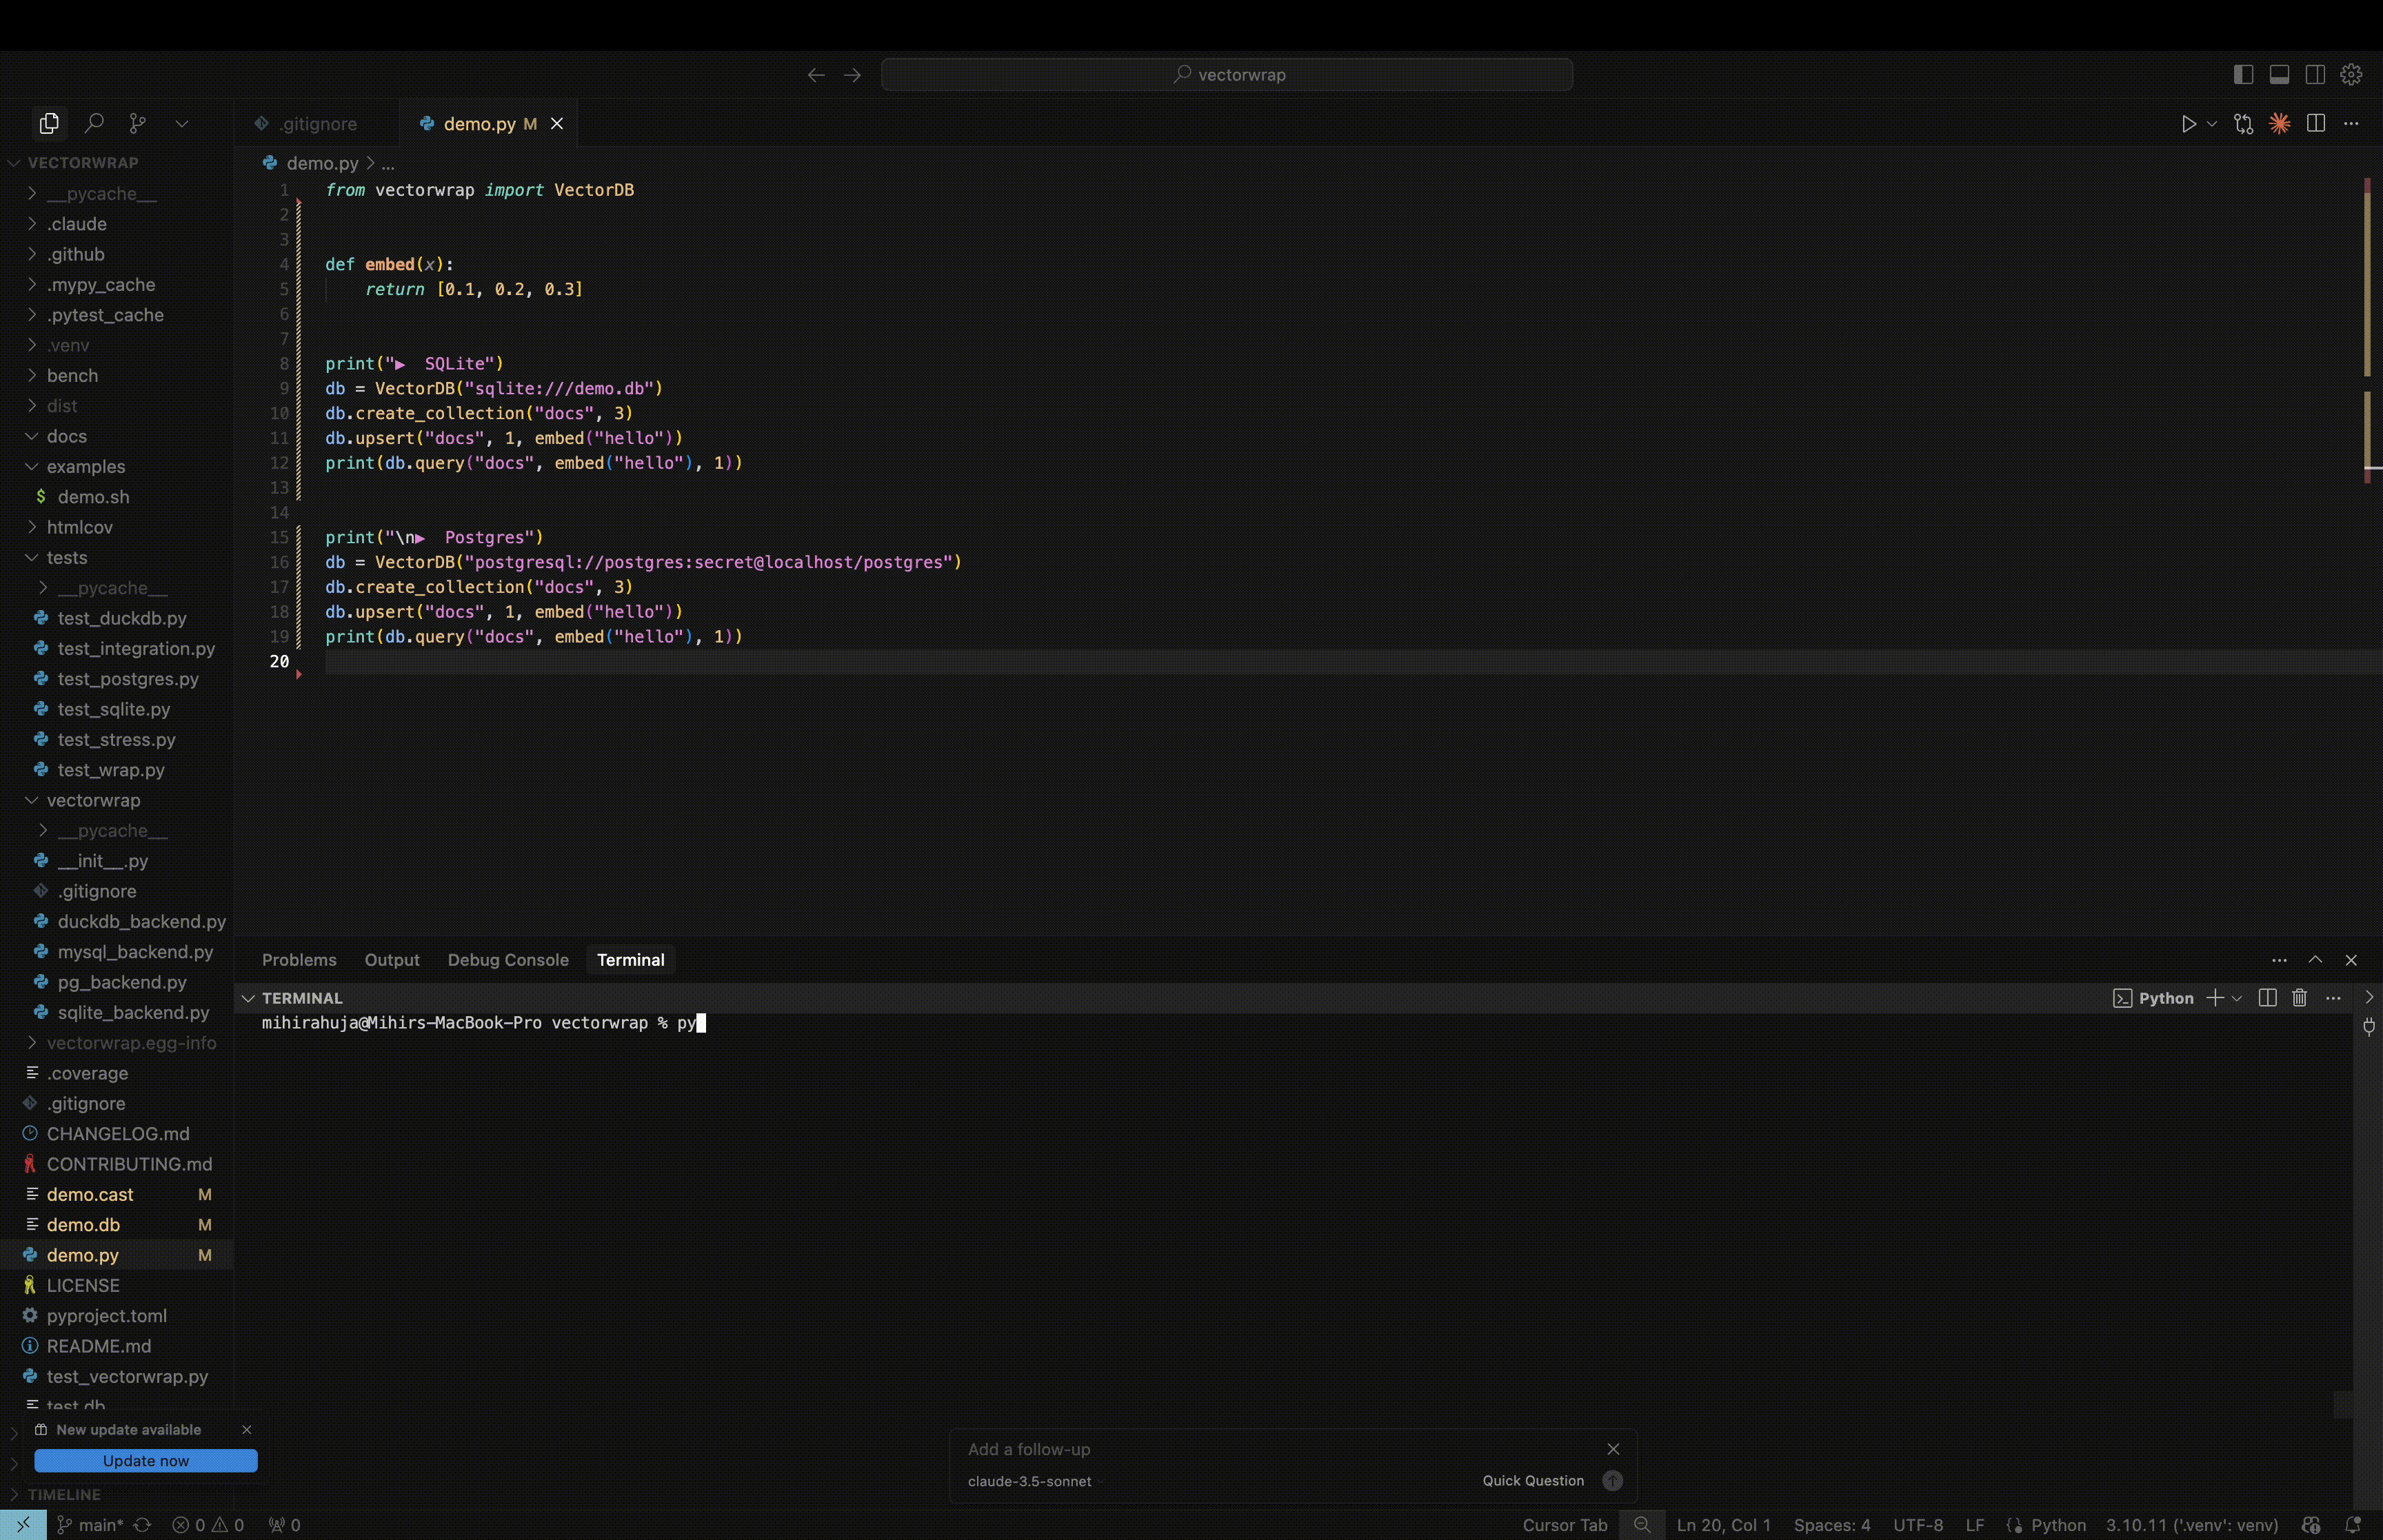This screenshot has height=1540, width=2383.
Task: Expand the TIMELINE section
Action: (x=64, y=1495)
